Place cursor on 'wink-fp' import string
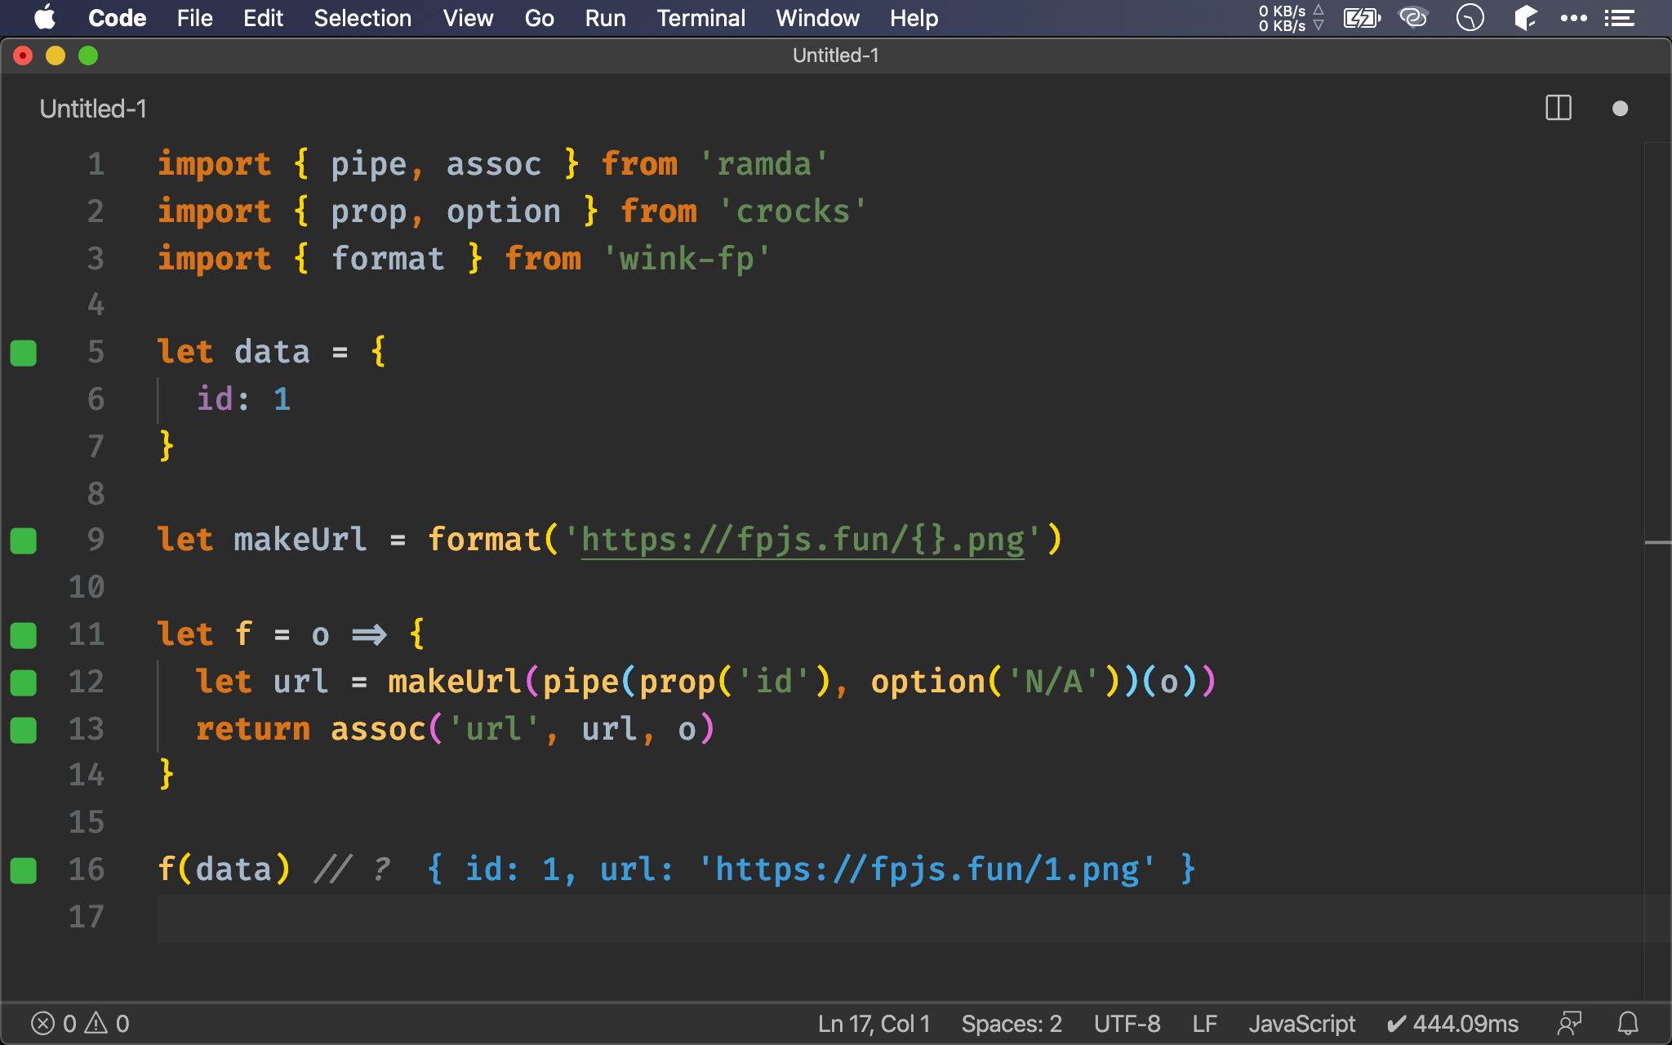Viewport: 1672px width, 1045px height. [x=687, y=259]
